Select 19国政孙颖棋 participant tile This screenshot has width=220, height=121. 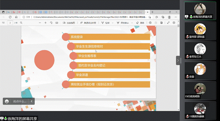tap(200, 110)
